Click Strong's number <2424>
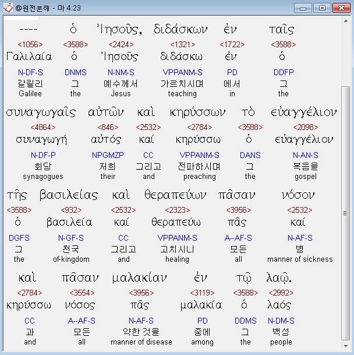This screenshot has width=354, height=355. point(121,44)
